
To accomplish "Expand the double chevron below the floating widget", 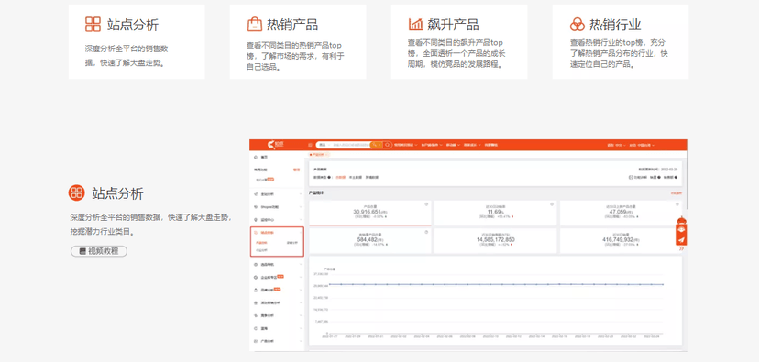I will pyautogui.click(x=682, y=248).
